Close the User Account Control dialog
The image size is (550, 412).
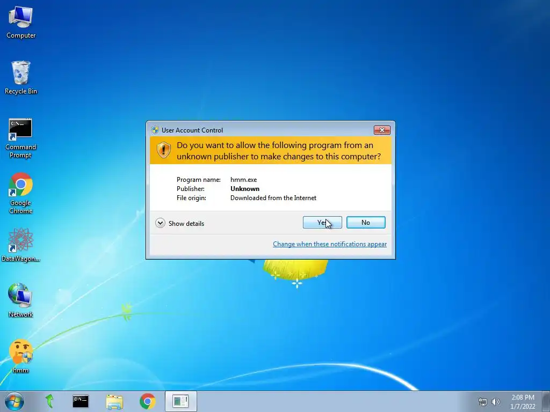coord(382,130)
